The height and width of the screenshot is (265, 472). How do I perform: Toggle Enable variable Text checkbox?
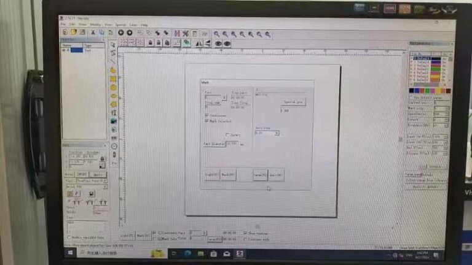[x=69, y=237]
